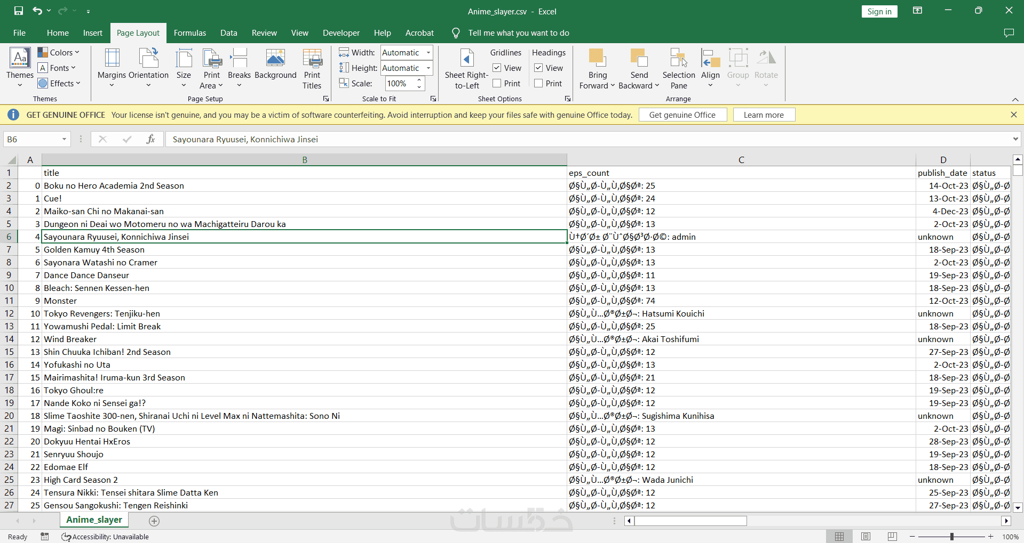
Task: Switch to the Home tab
Action: 58,33
